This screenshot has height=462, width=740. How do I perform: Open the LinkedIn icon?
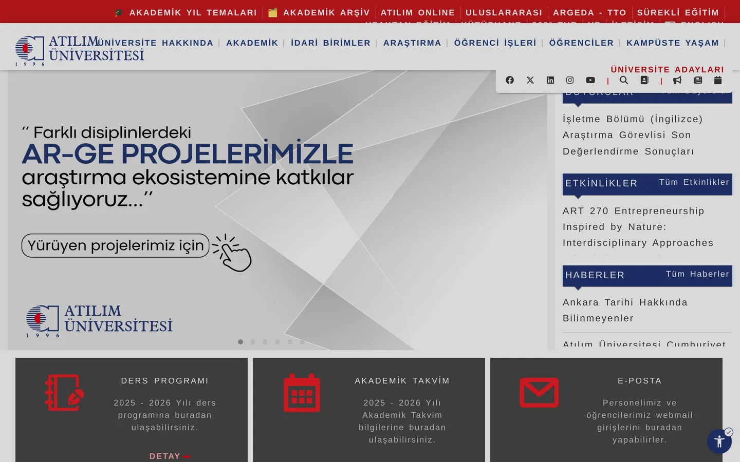click(550, 80)
